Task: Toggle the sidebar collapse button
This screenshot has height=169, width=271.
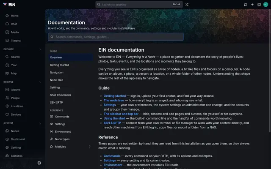Action: point(39,163)
